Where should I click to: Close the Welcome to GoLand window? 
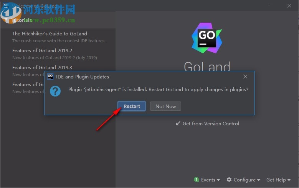pyautogui.click(x=289, y=6)
